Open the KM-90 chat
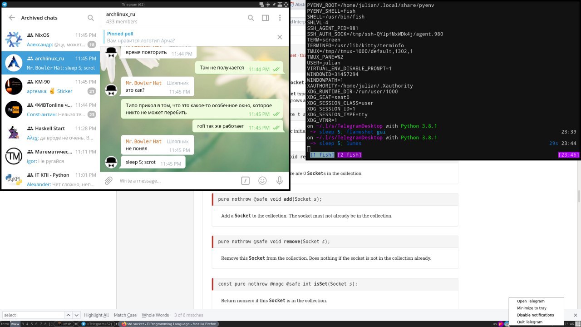 tap(50, 86)
